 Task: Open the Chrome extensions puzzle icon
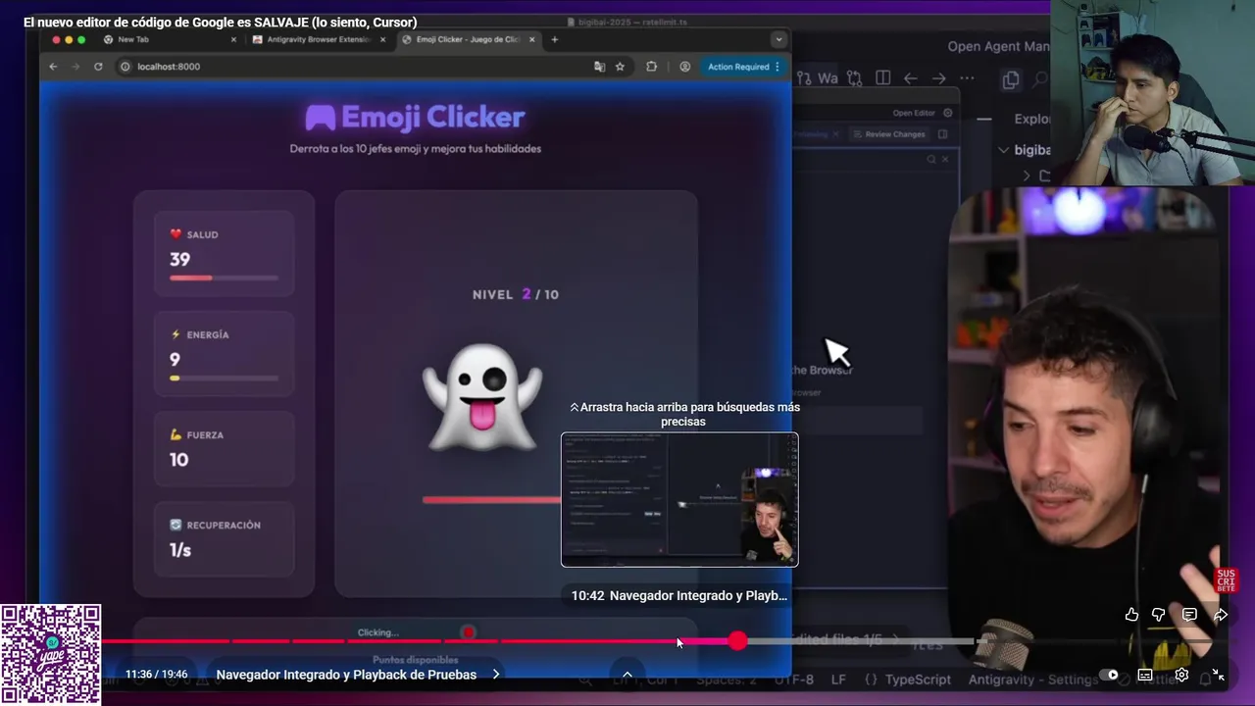point(651,67)
